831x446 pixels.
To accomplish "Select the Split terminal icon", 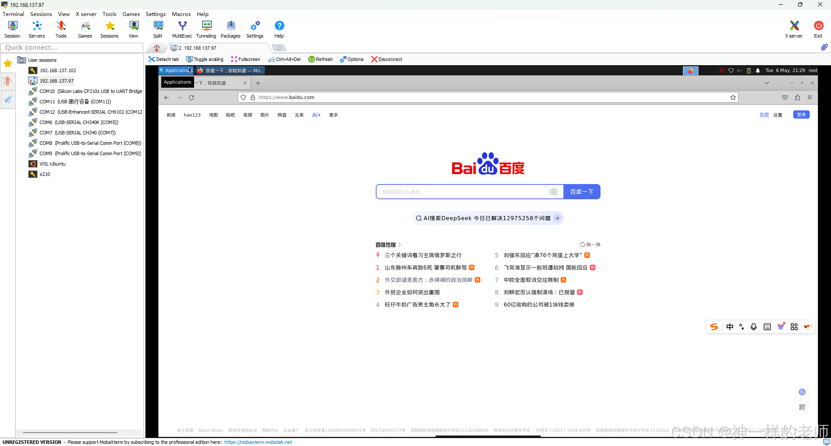I will [x=158, y=29].
